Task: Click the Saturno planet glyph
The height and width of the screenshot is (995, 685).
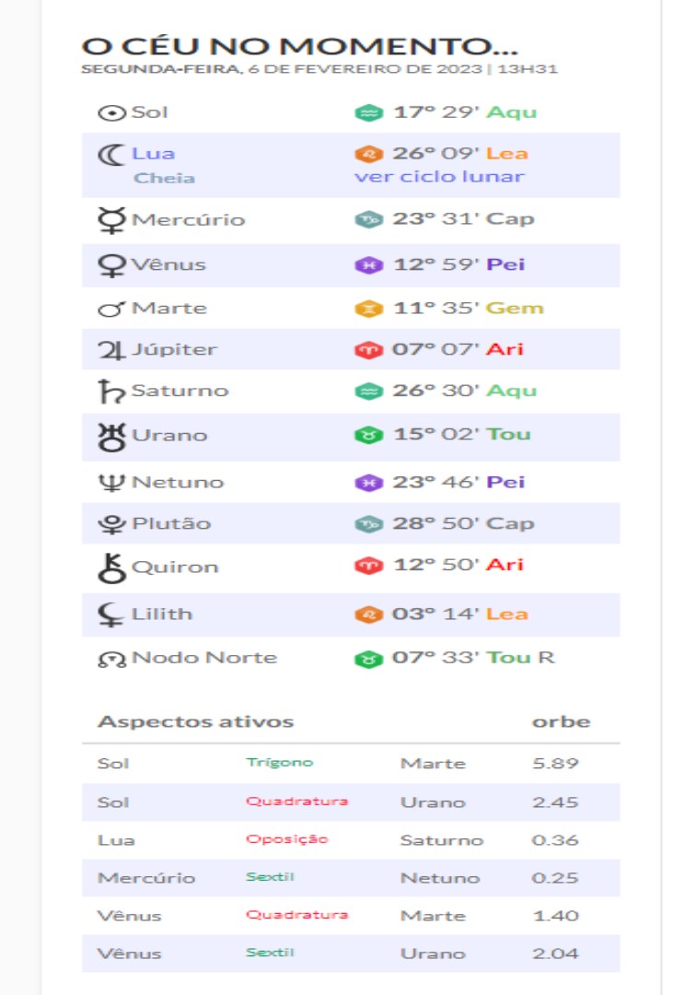Action: pyautogui.click(x=111, y=392)
